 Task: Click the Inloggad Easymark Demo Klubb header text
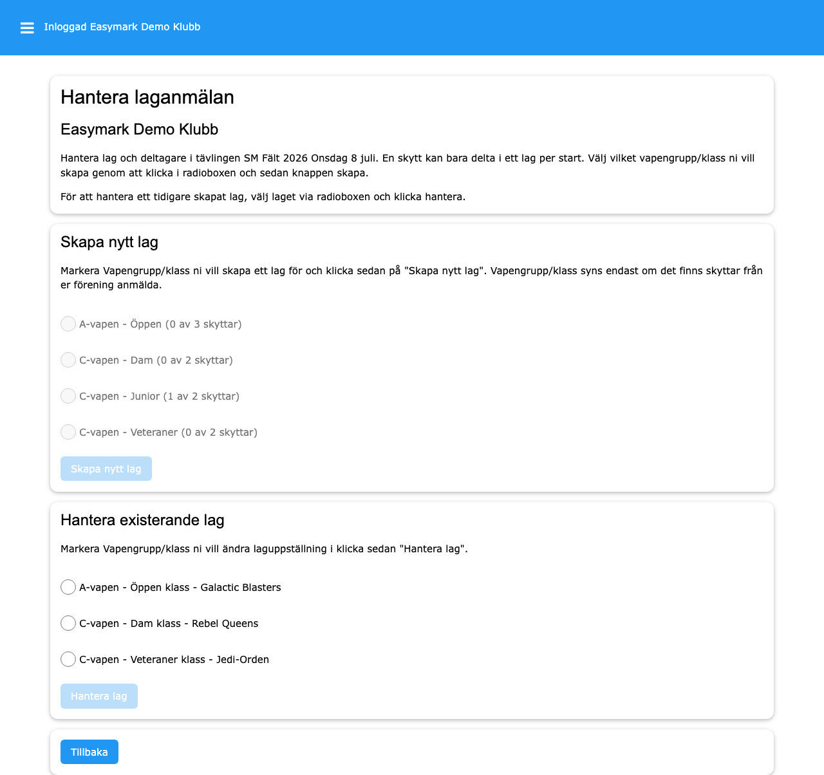122,27
